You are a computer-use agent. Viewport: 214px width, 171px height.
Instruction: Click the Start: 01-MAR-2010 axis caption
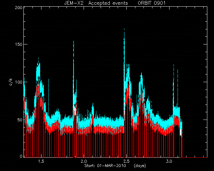click(x=105, y=166)
